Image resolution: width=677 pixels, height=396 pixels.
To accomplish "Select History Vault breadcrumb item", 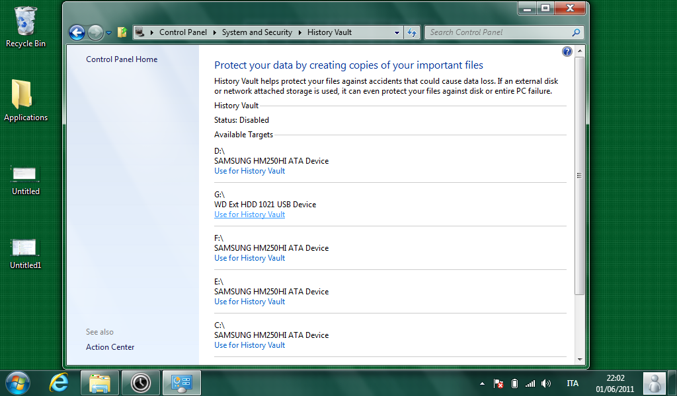I will pos(329,32).
